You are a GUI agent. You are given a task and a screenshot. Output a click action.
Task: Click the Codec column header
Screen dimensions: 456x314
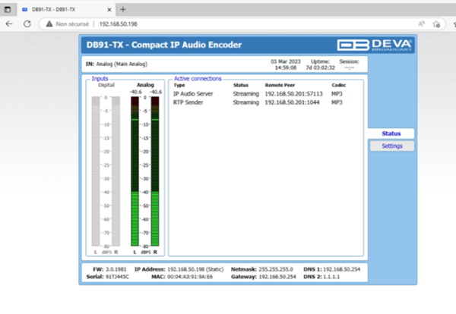coord(338,85)
